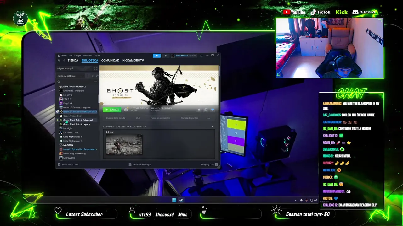Viewport: 403px width, 226px height.
Task: Click the recent activity clock icon
Action: (93, 76)
